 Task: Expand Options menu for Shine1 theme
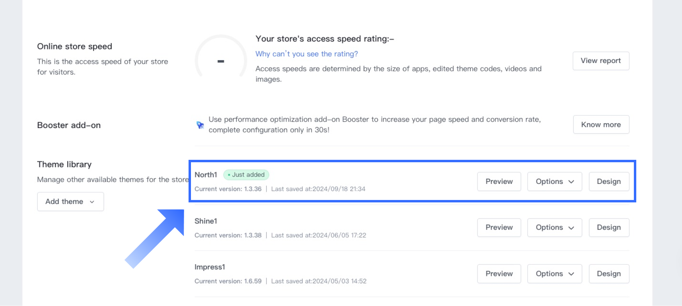click(554, 227)
